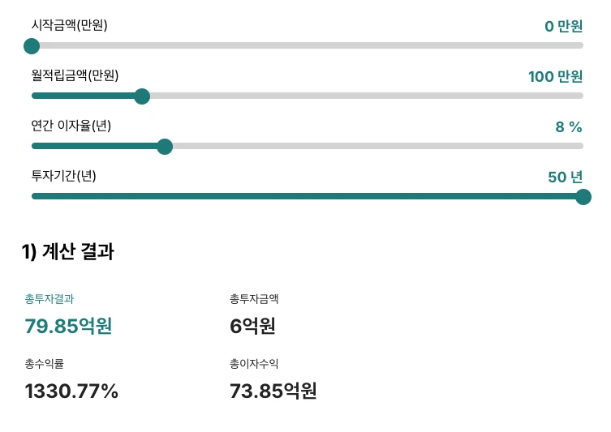Click the 월적립금액 slider handle
The height and width of the screenshot is (432, 611).
click(142, 96)
